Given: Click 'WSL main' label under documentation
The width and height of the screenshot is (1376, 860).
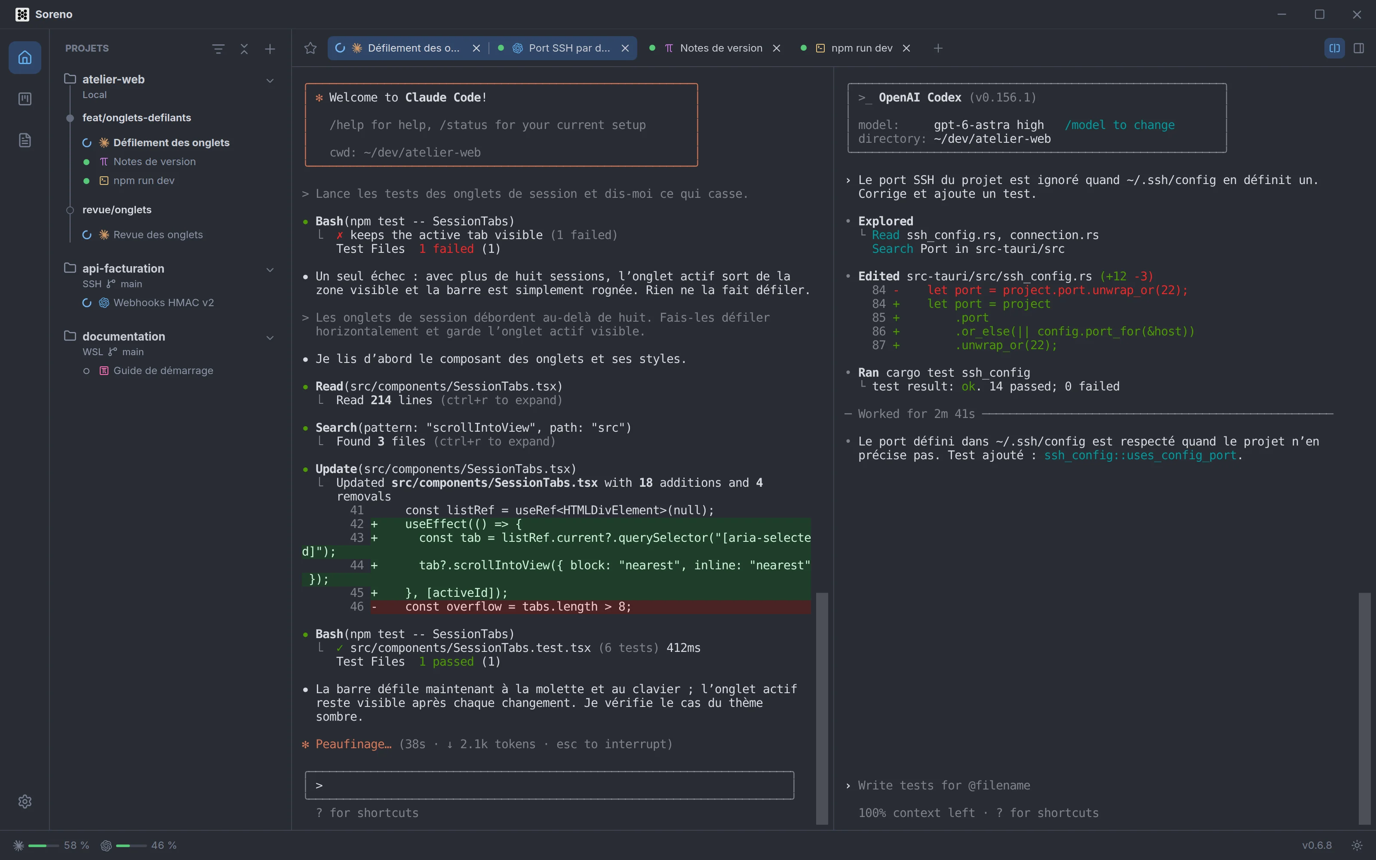Looking at the screenshot, I should click(113, 351).
